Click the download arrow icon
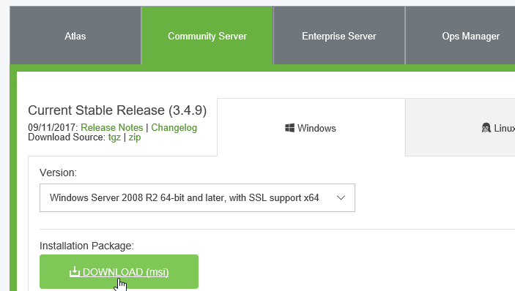Image resolution: width=515 pixels, height=291 pixels. pyautogui.click(x=75, y=271)
